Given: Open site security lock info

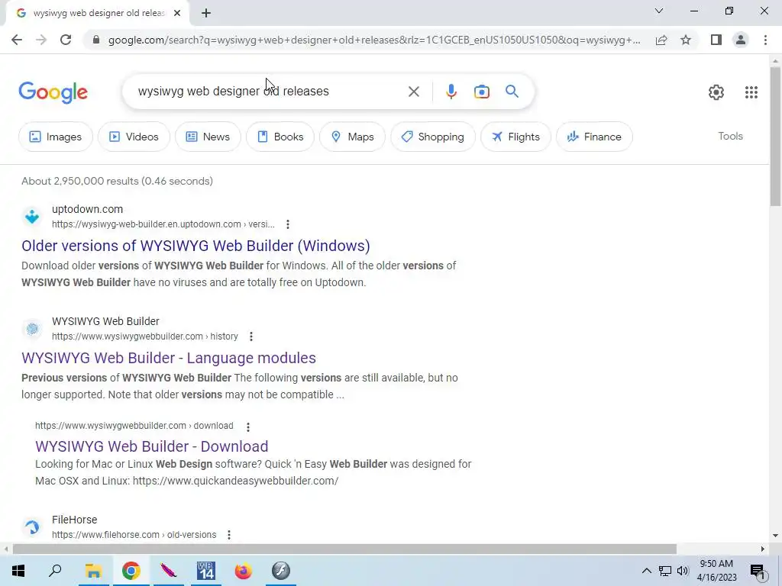Looking at the screenshot, I should point(96,40).
